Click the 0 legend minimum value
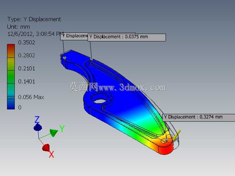Viewport: 235px width, 176px height. tap(20, 108)
